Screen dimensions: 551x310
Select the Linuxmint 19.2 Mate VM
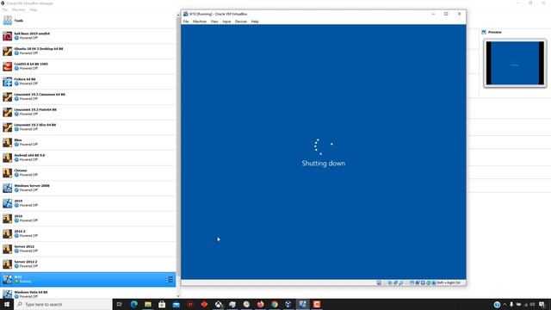pyautogui.click(x=88, y=112)
